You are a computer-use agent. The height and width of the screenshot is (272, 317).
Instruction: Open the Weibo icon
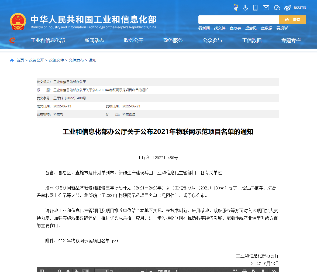(x=287, y=8)
